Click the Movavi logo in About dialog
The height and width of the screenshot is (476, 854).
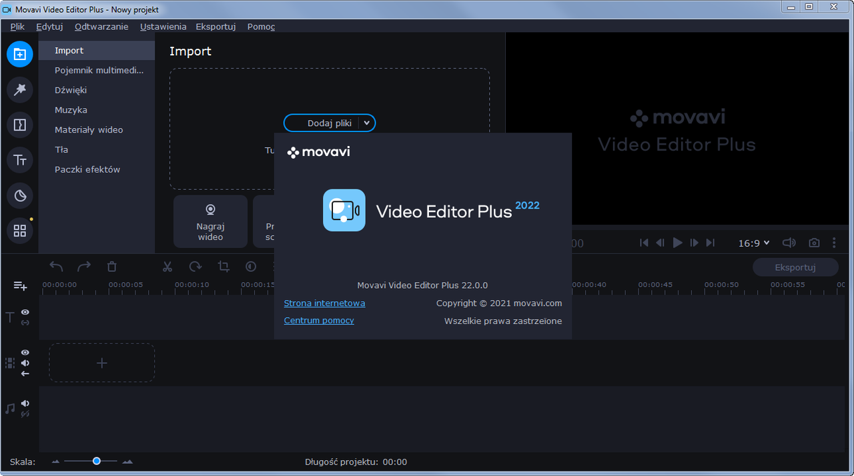(318, 152)
